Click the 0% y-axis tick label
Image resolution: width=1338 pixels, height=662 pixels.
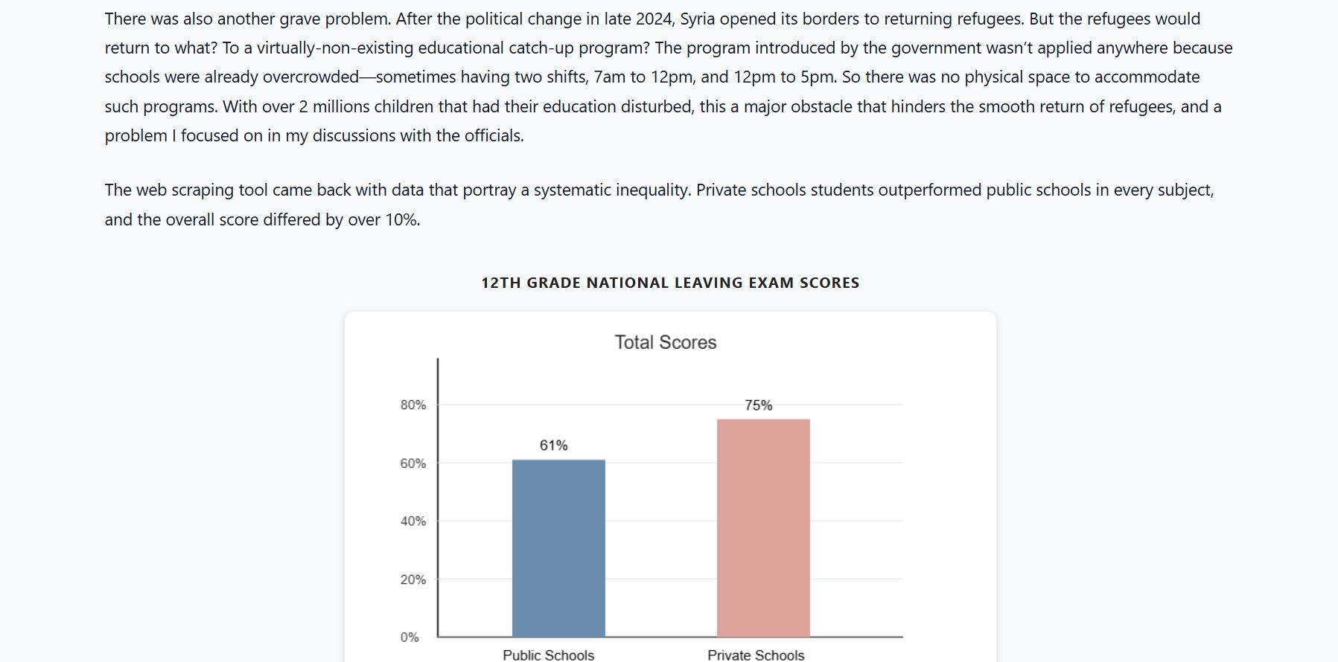point(410,637)
